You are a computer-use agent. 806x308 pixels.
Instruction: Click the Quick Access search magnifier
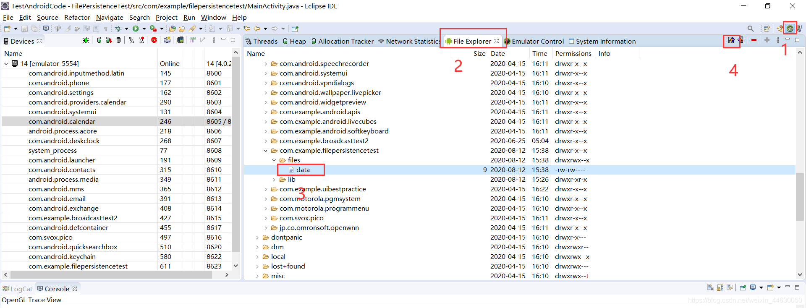point(751,29)
